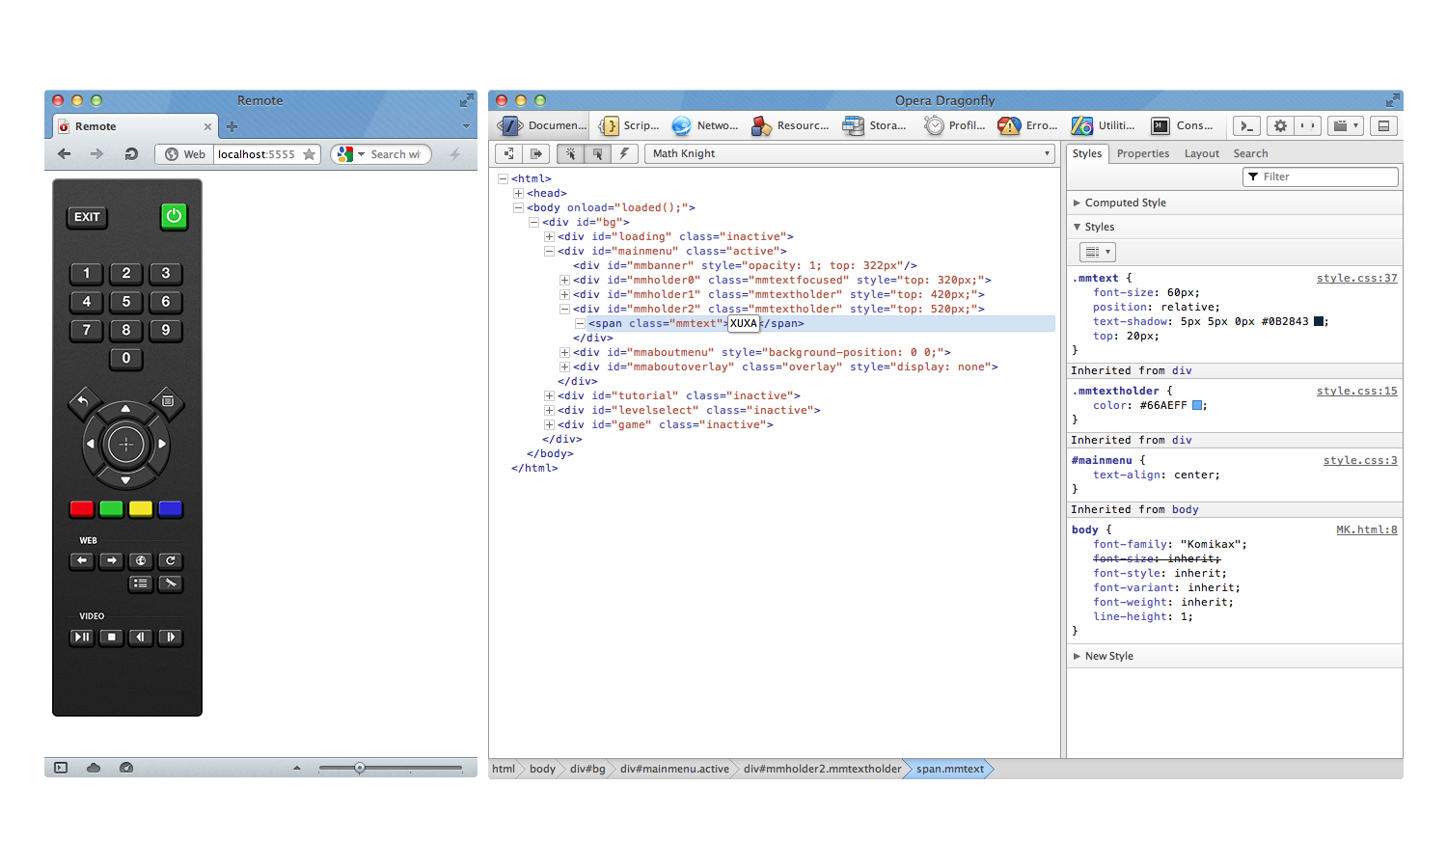This screenshot has width=1447, height=868.
Task: Click the #66AEFF color swatch
Action: pyautogui.click(x=1197, y=405)
